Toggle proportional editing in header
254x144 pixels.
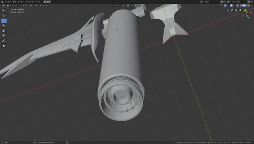coord(136,6)
